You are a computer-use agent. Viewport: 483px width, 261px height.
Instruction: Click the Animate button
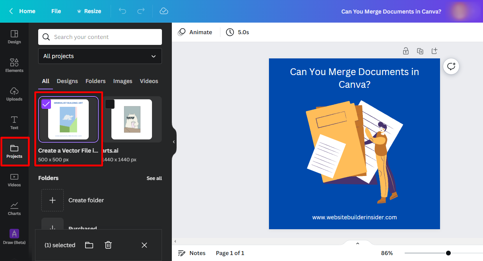pos(195,32)
